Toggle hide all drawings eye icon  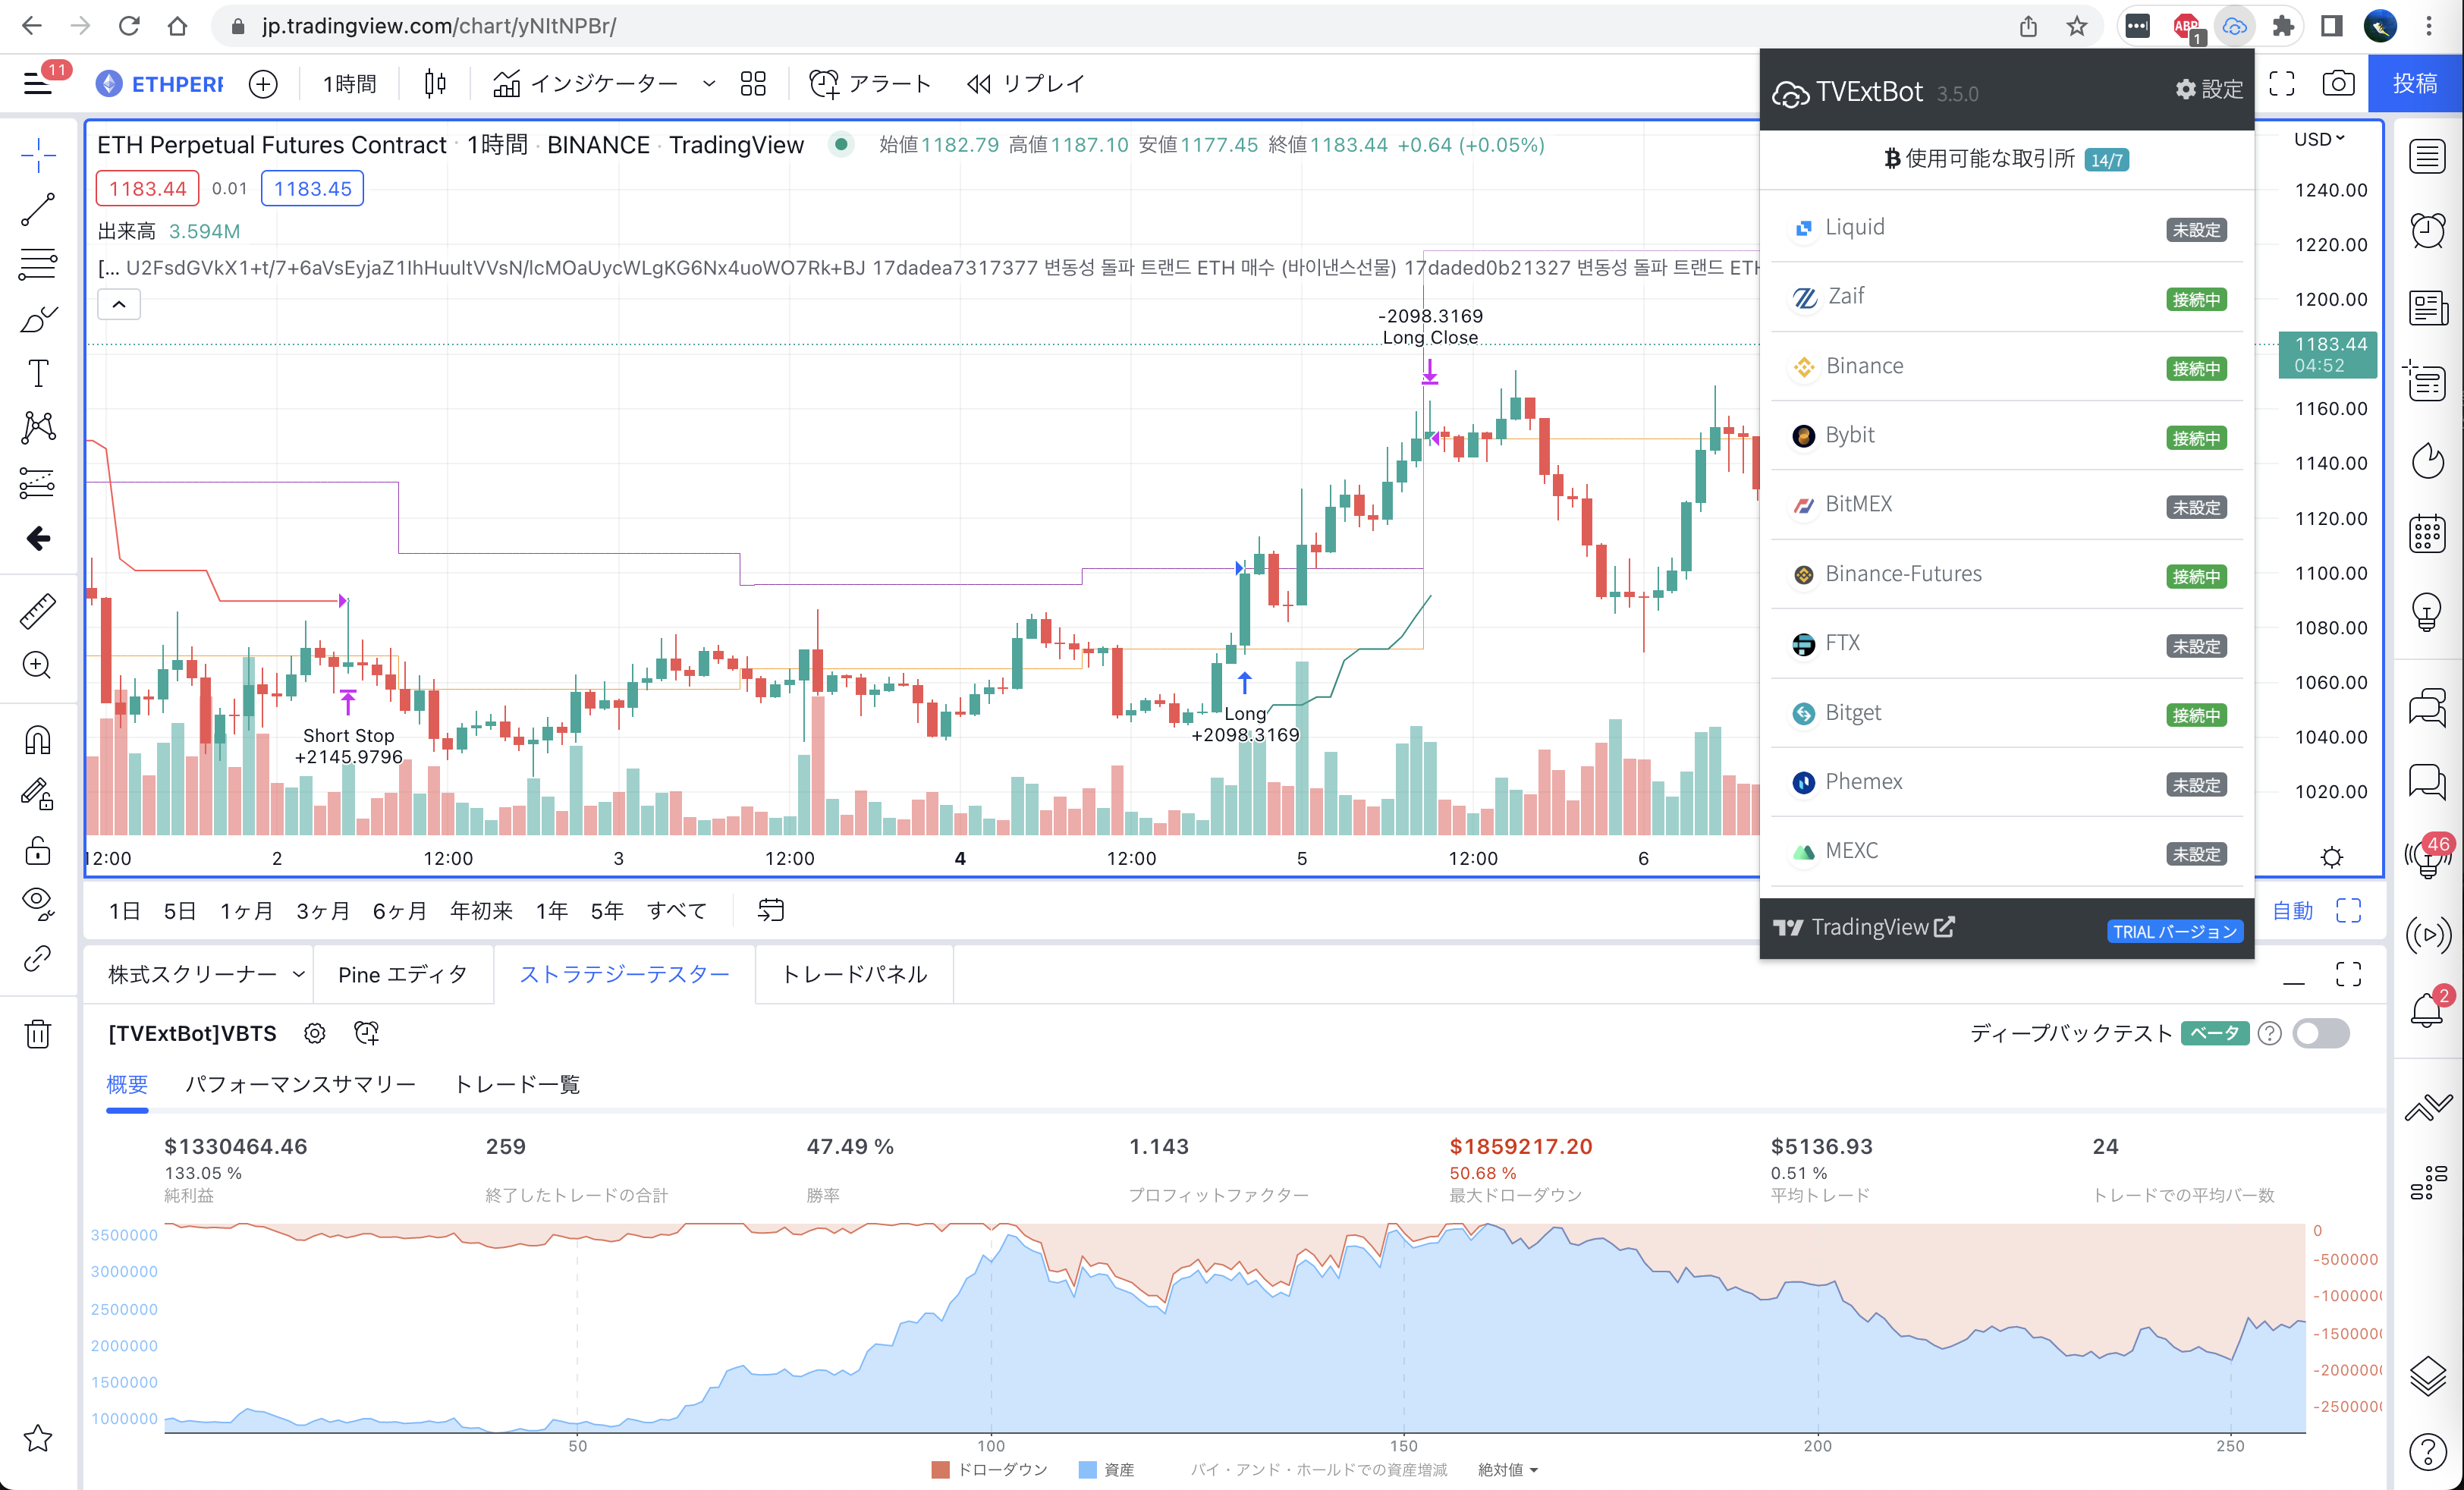pyautogui.click(x=38, y=904)
